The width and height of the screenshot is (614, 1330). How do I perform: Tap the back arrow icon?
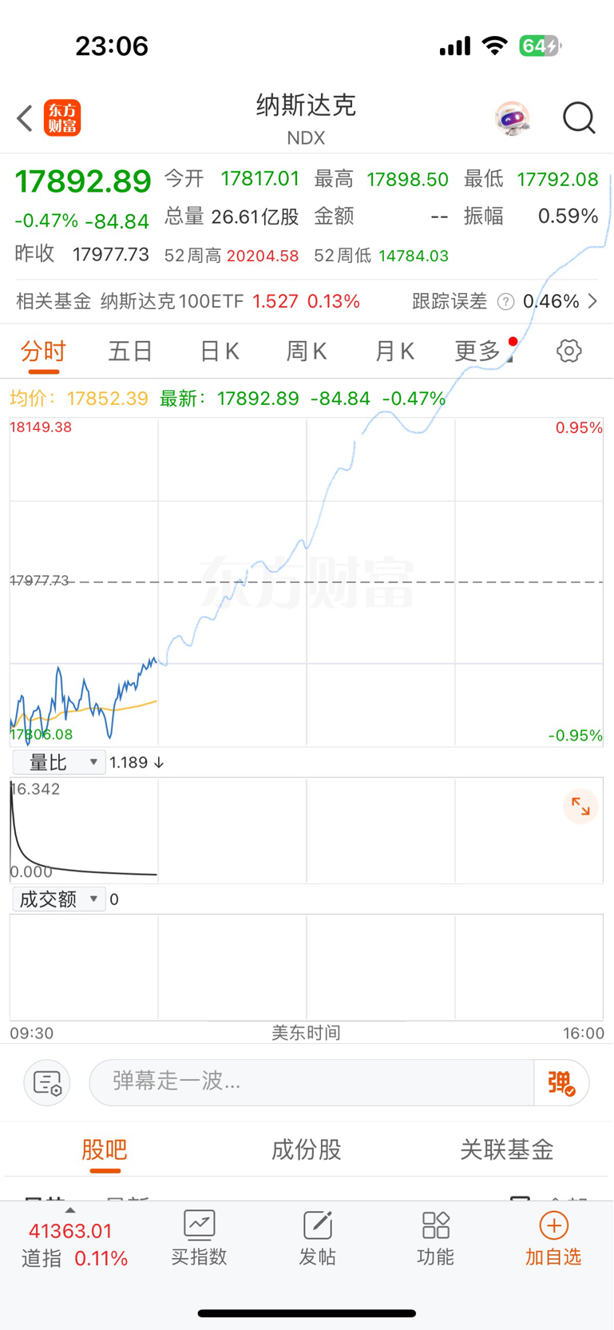point(25,118)
